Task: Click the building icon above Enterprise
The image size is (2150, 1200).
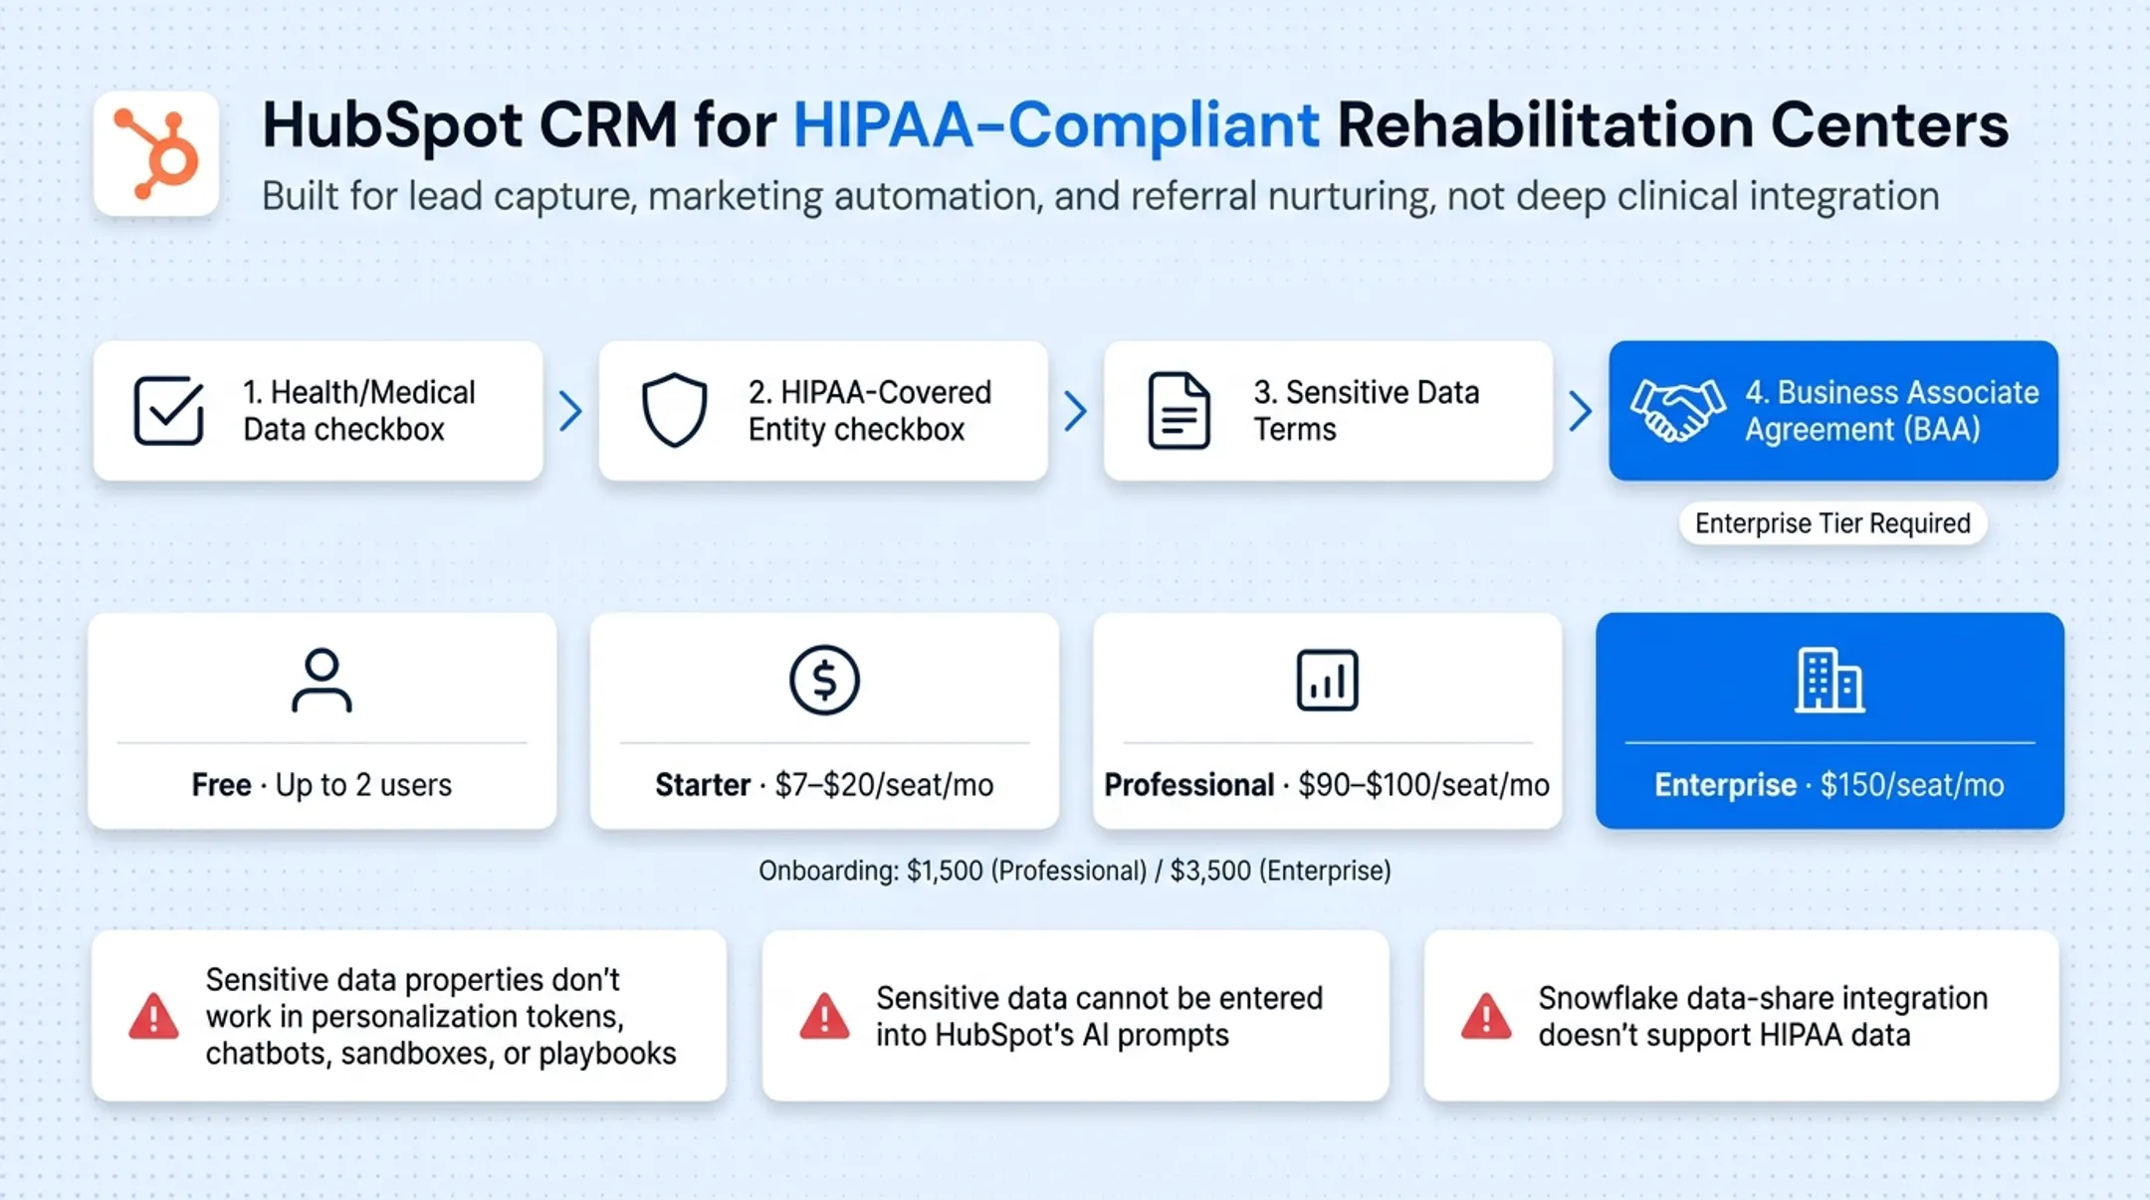Action: (1829, 681)
